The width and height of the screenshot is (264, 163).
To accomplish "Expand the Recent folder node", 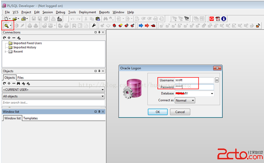I will tap(5, 52).
